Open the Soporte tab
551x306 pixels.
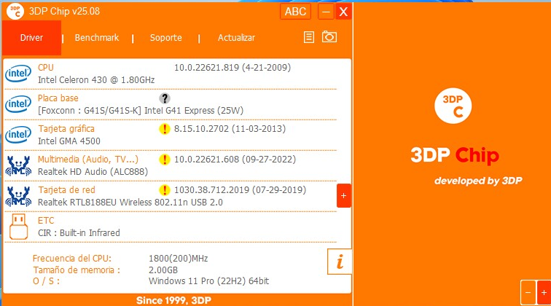click(165, 38)
